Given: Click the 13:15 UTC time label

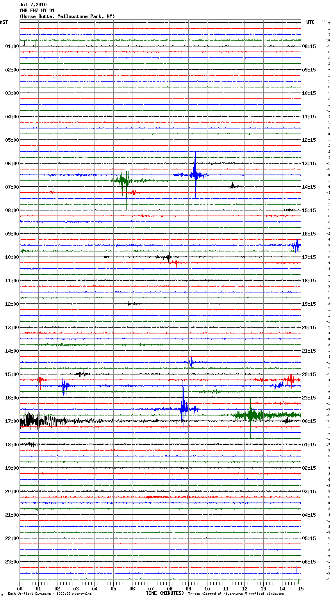Looking at the screenshot, I should coord(309,164).
